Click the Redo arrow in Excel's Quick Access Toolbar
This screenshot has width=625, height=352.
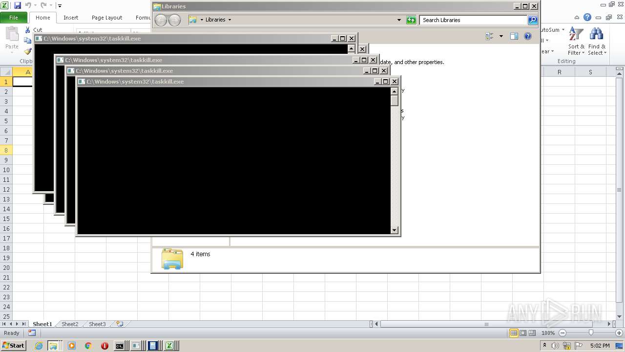(43, 5)
